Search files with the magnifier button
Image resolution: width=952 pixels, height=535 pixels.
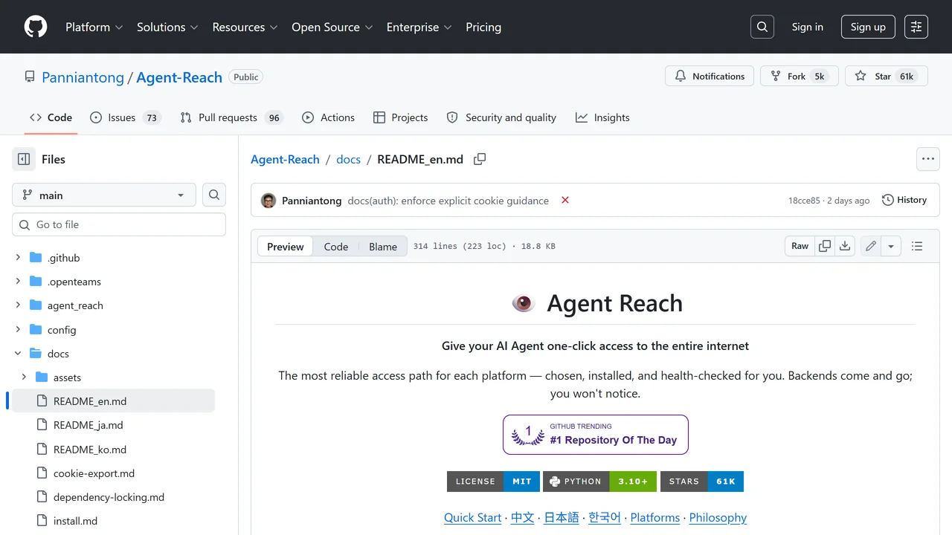(x=214, y=195)
